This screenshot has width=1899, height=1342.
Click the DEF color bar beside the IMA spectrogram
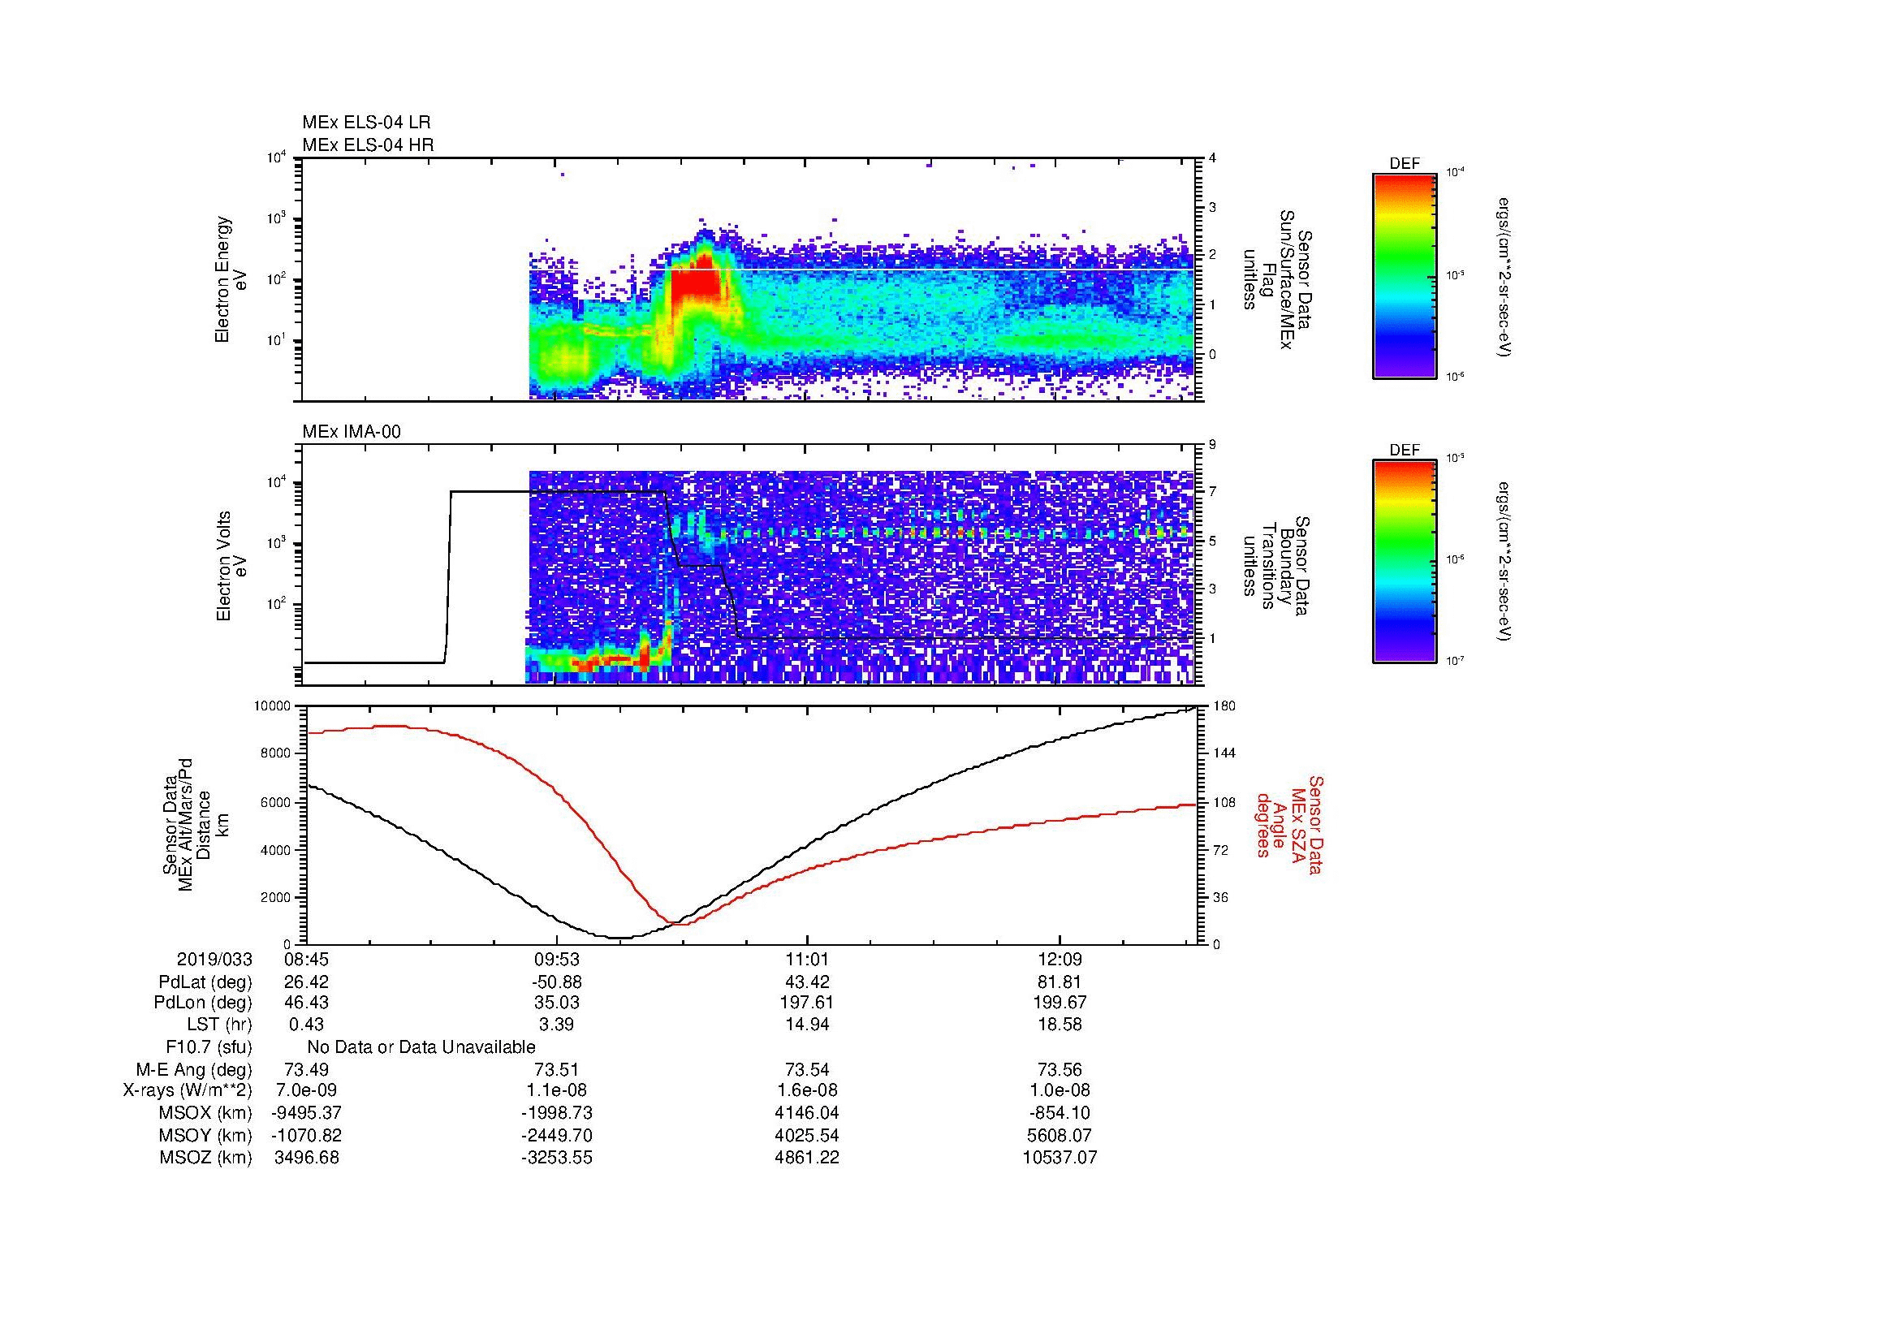pos(1404,562)
